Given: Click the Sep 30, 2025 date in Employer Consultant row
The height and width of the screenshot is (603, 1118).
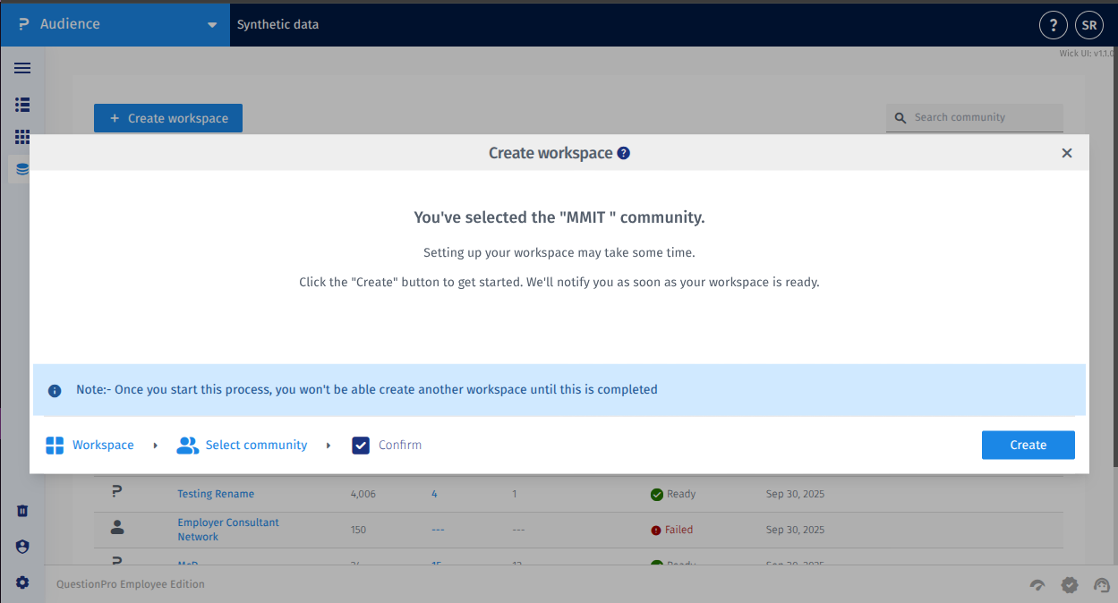Looking at the screenshot, I should point(795,530).
